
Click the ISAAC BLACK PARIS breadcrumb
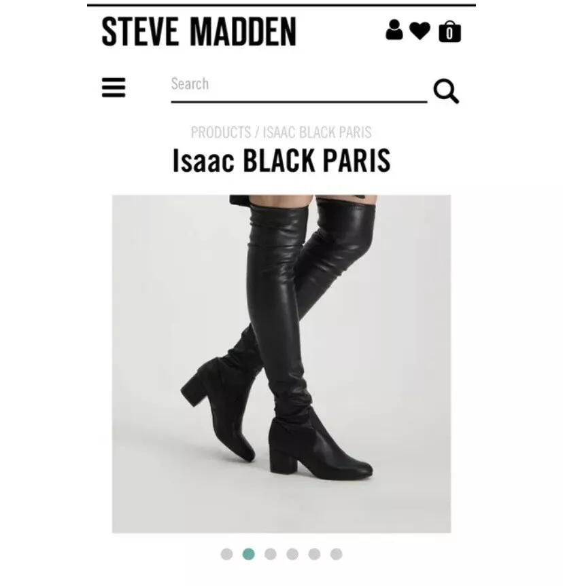pyautogui.click(x=317, y=132)
